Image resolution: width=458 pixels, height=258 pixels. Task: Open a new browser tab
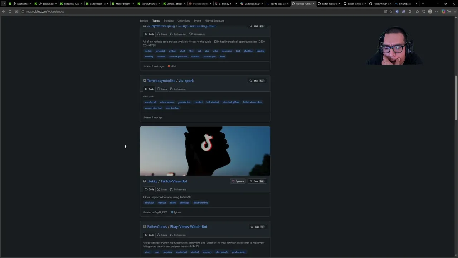point(423,4)
